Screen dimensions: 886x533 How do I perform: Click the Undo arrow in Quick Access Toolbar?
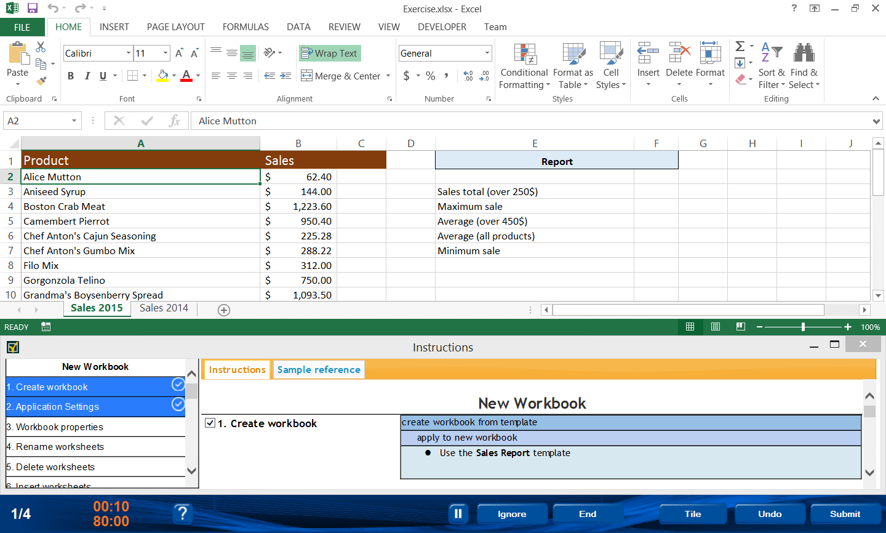(53, 9)
